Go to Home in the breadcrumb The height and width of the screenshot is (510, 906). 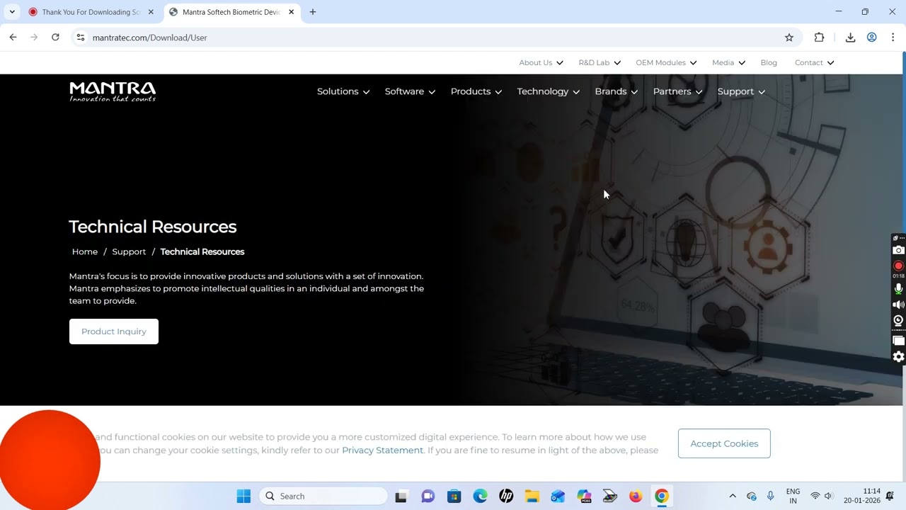point(85,251)
